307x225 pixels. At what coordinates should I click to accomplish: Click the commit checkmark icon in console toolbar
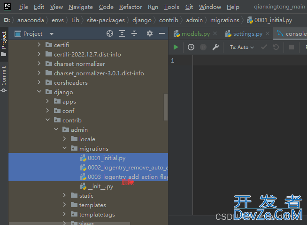(264, 47)
